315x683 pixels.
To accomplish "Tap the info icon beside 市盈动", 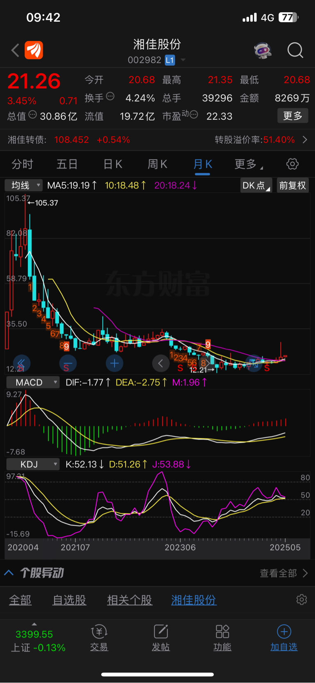I will (x=194, y=115).
